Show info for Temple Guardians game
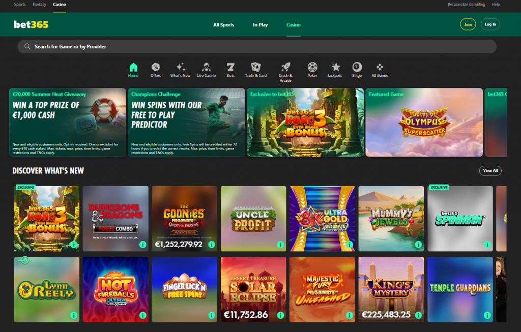Viewport: 521px width, 332px height. point(487,315)
